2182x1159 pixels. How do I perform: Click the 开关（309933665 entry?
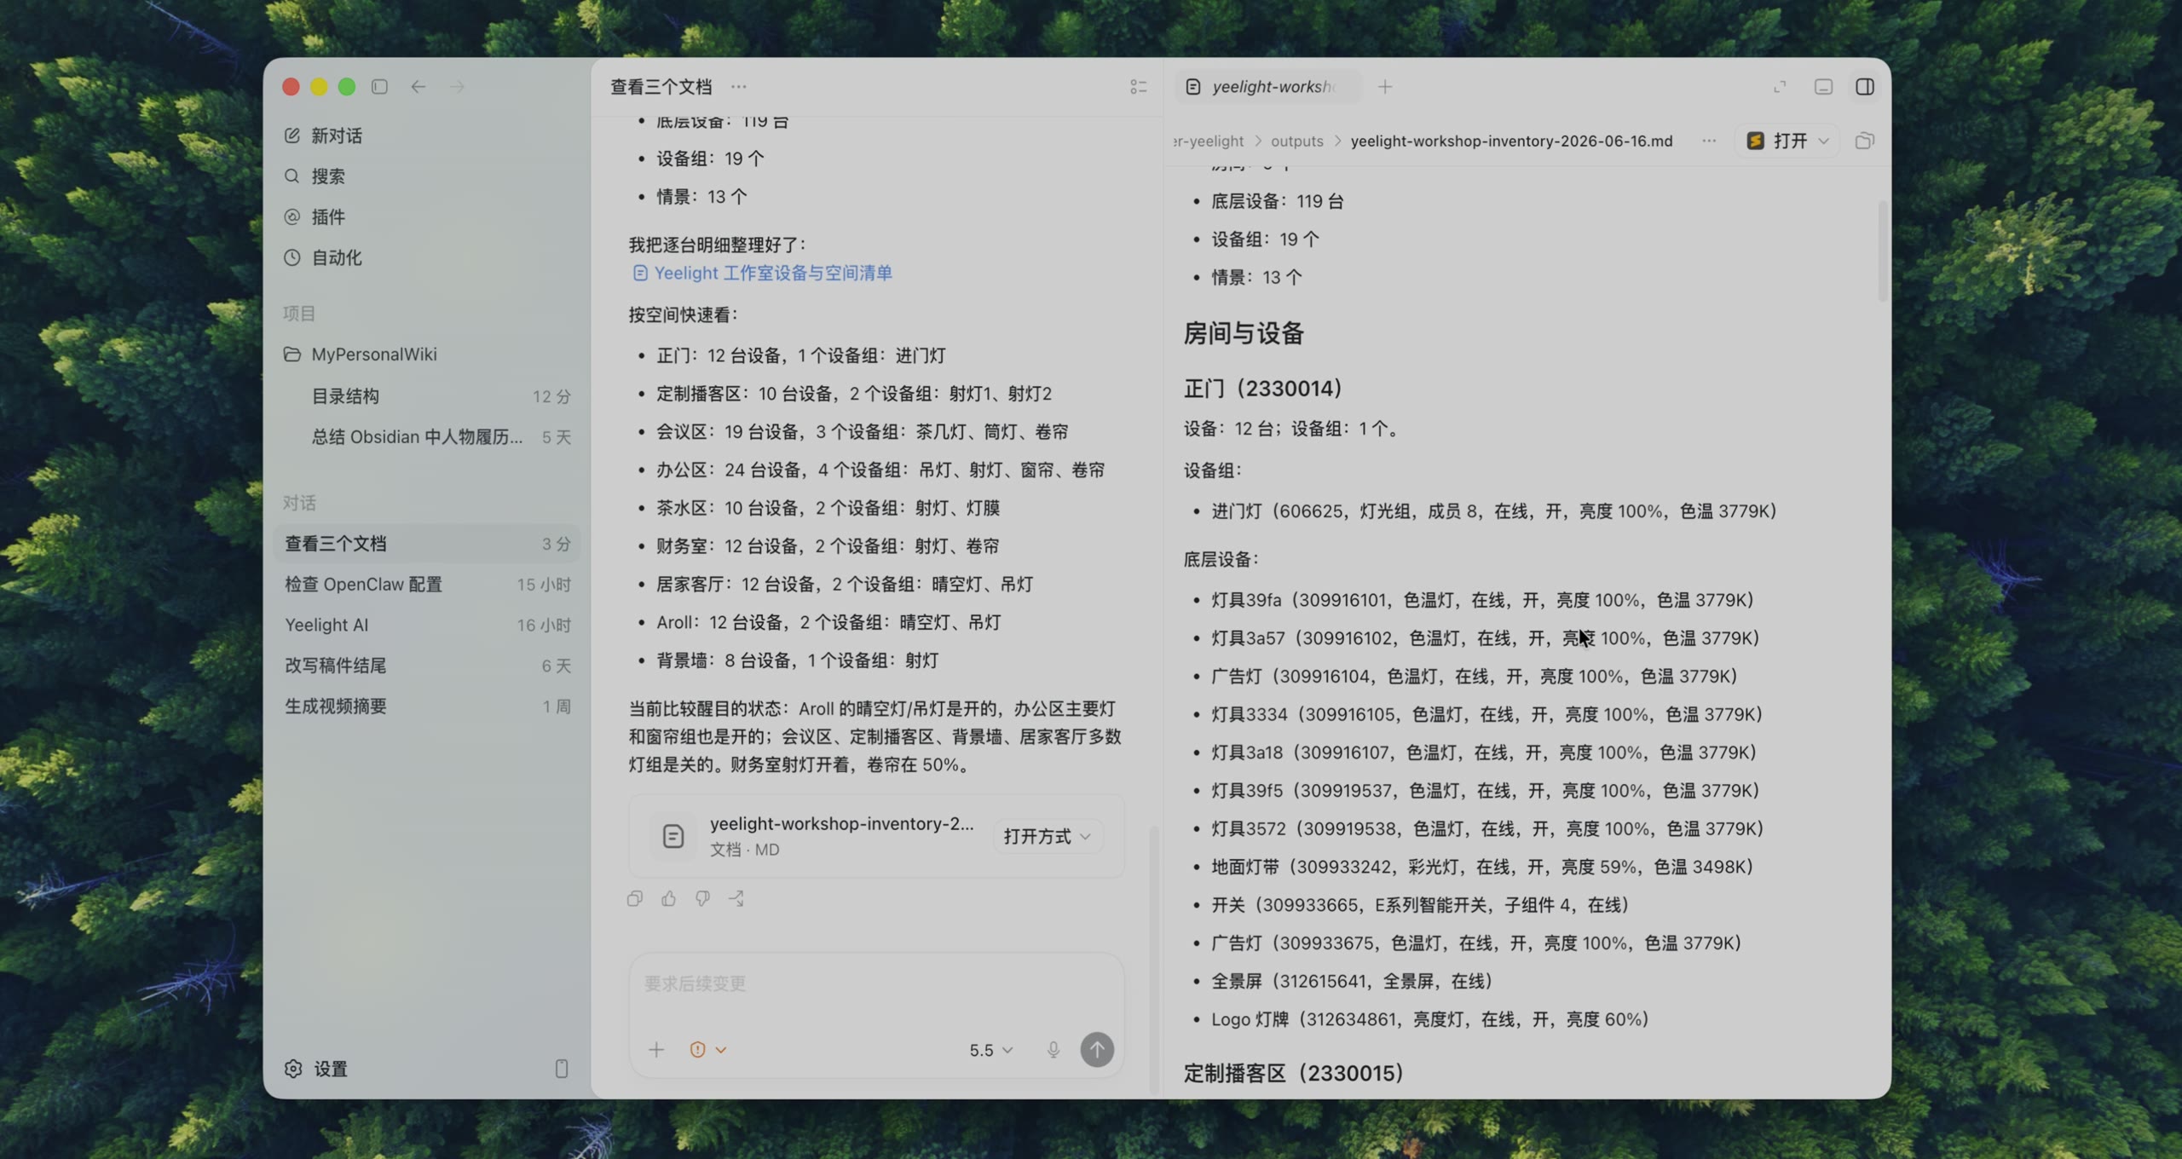(1421, 905)
